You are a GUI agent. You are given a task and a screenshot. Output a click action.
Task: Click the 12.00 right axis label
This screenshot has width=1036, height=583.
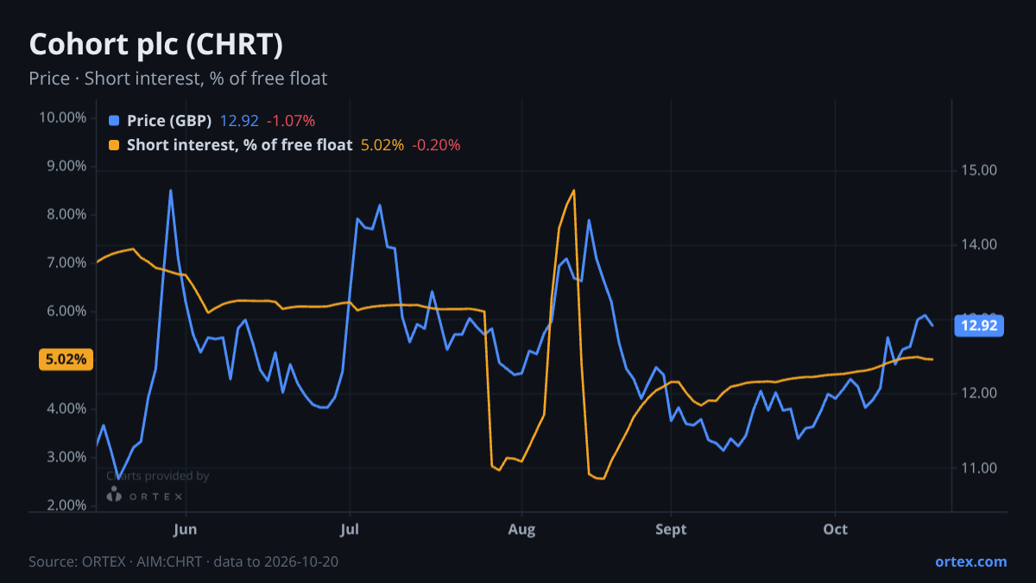[x=978, y=393]
